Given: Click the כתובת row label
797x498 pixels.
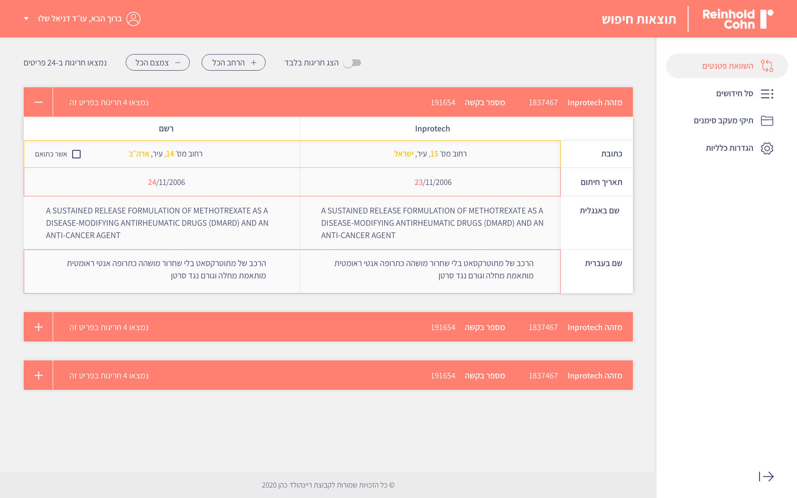Looking at the screenshot, I should pos(612,154).
